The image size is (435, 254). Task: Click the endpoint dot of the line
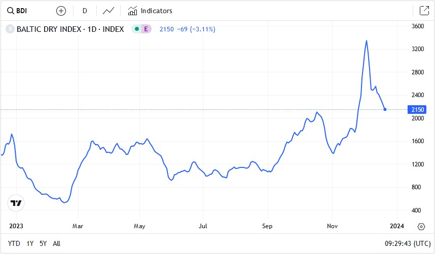click(385, 109)
